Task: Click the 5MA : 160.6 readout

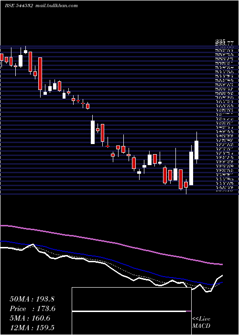Action: (30, 318)
